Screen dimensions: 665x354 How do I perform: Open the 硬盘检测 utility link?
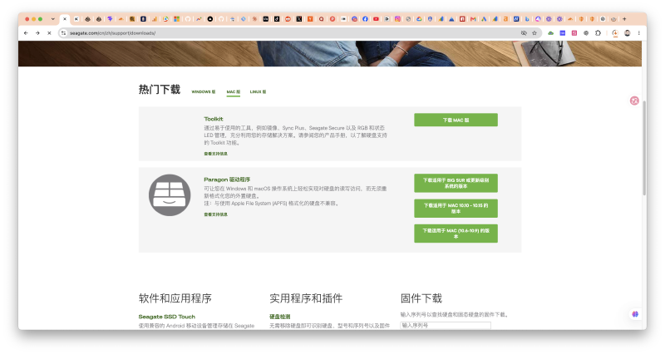point(280,317)
